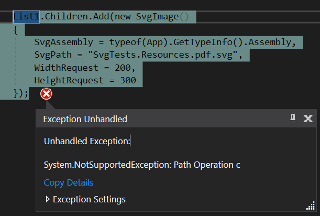The height and width of the screenshot is (216, 320).
Task: Click the Exception Unhandled title bar
Action: (x=176, y=118)
